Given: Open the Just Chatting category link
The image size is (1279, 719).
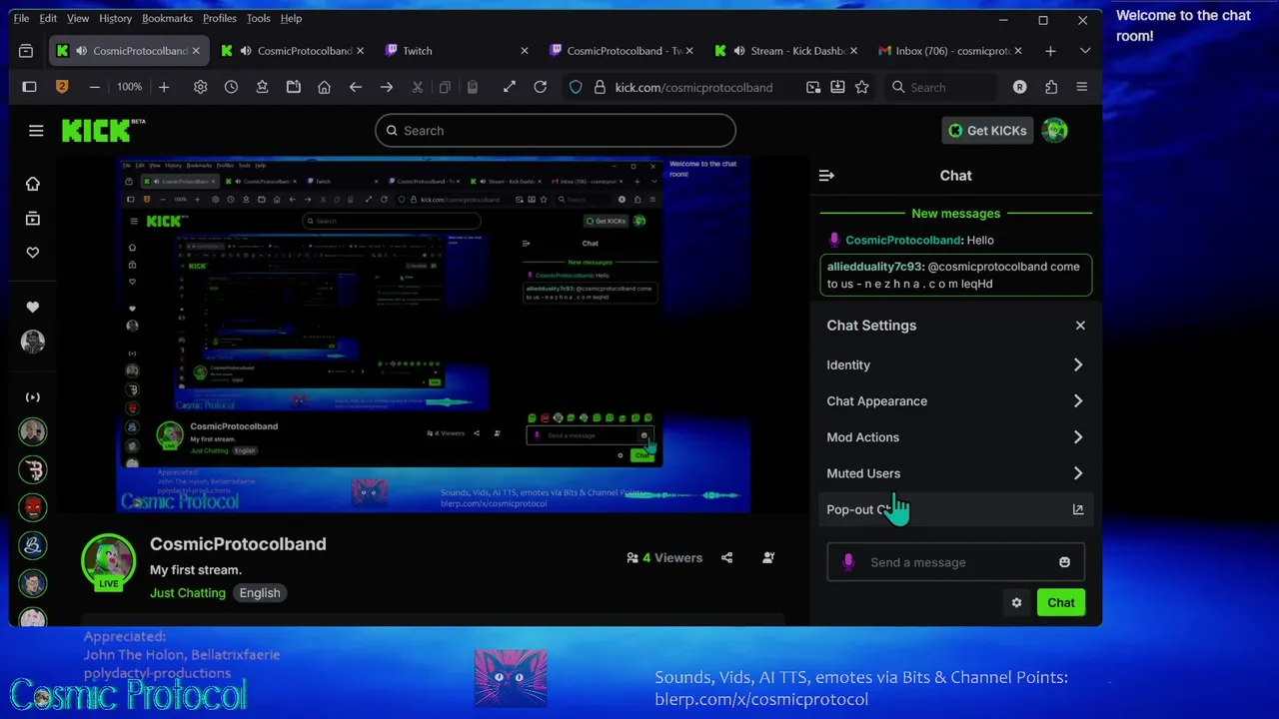Looking at the screenshot, I should click(x=188, y=593).
